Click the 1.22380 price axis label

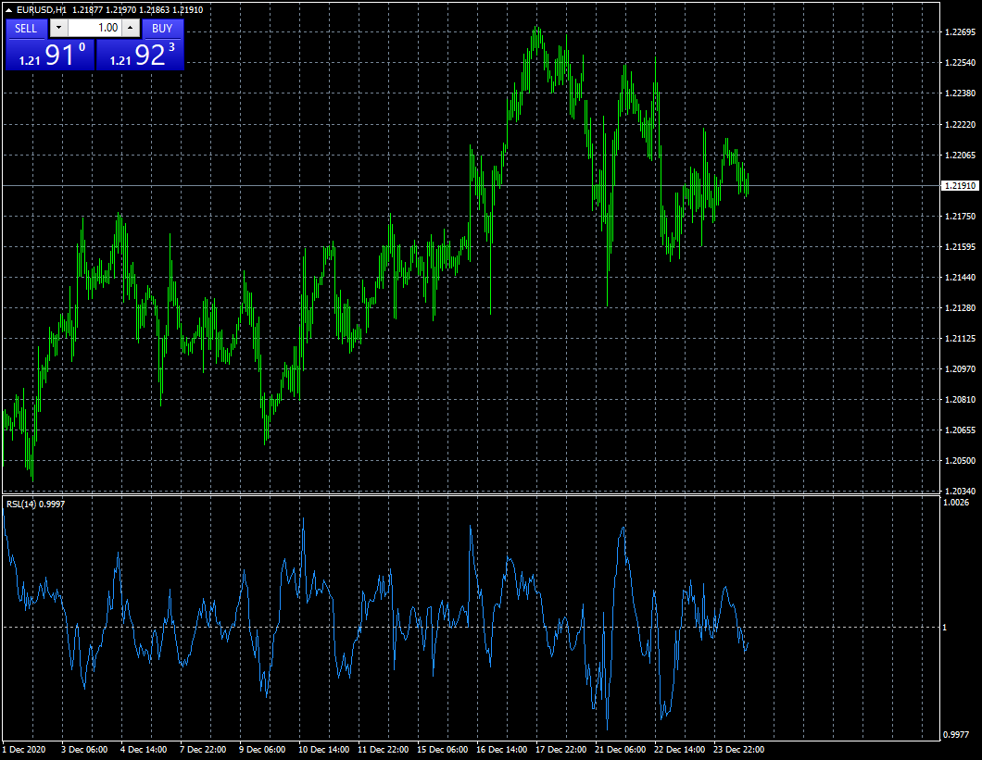960,93
